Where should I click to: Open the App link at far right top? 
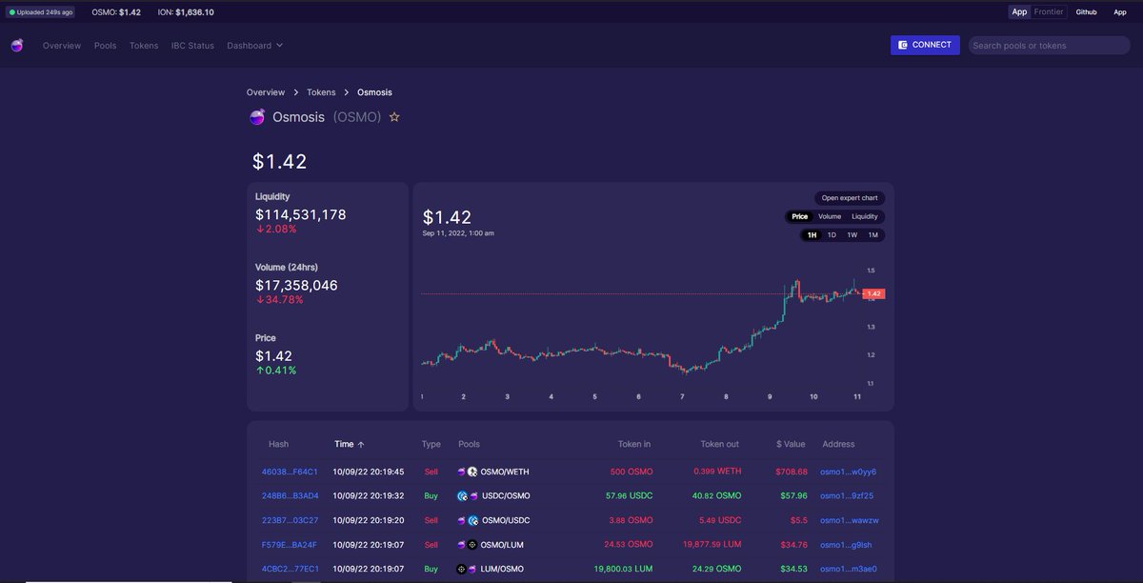1120,12
